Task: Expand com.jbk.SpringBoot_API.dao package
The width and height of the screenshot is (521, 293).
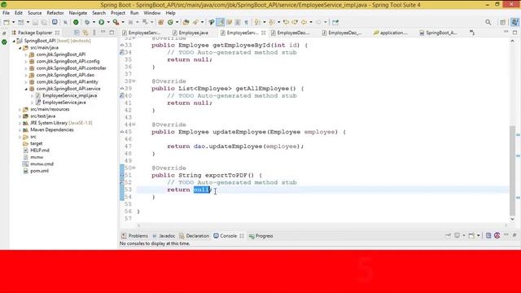Action: [x=26, y=75]
